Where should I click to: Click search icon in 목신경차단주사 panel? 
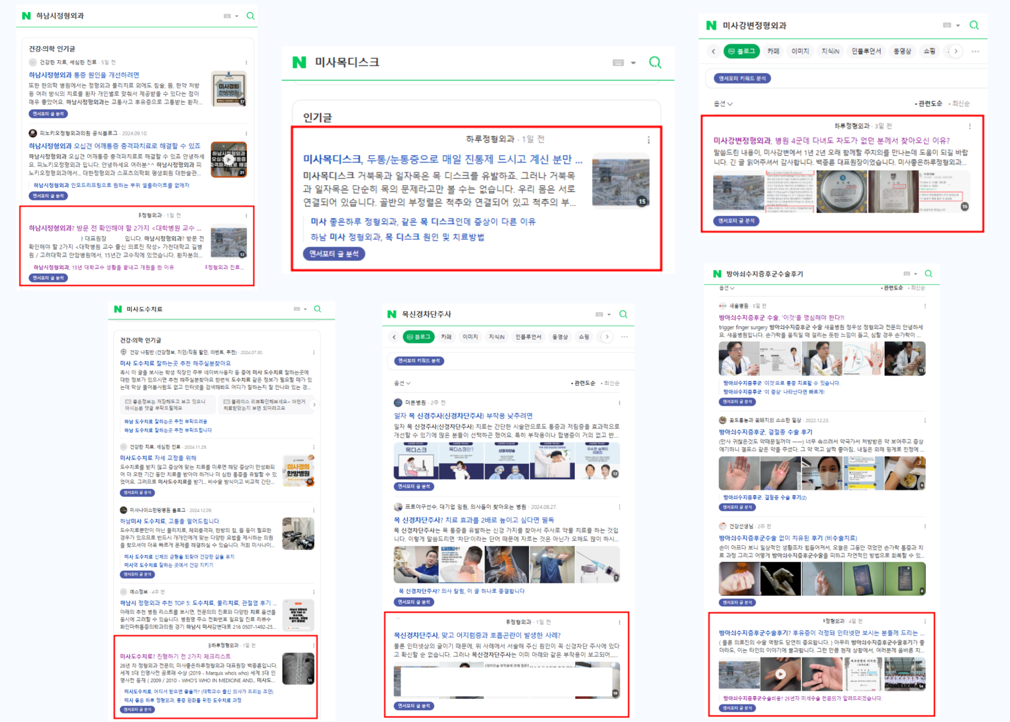point(623,314)
